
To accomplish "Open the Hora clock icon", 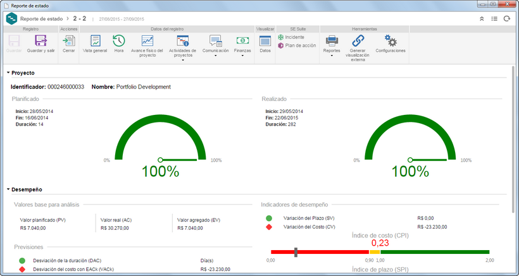I will pyautogui.click(x=119, y=41).
